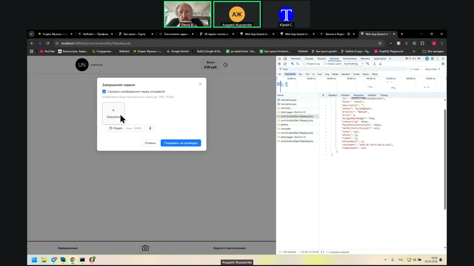Click the Отправить на проверку button
The height and width of the screenshot is (266, 474).
181,143
